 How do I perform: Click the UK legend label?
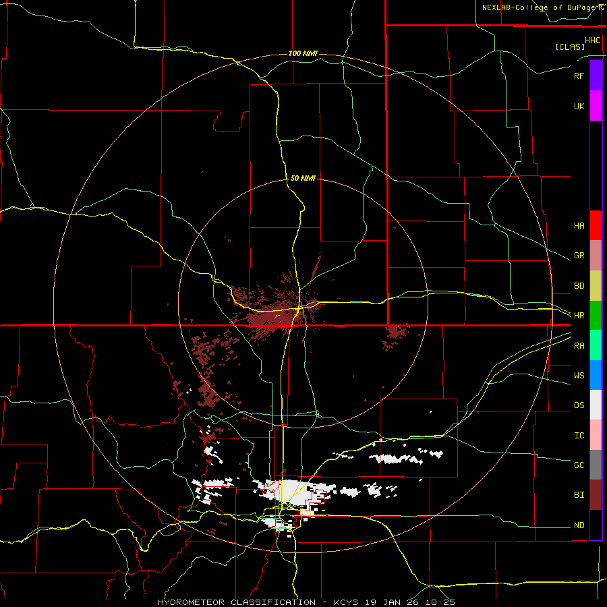(x=579, y=106)
